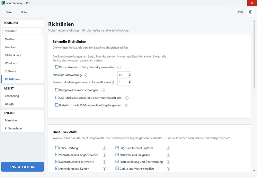This screenshot has width=257, height=178.
Task: Decrease Minimale Passwortlänge with down arrow
Action: tap(130, 76)
